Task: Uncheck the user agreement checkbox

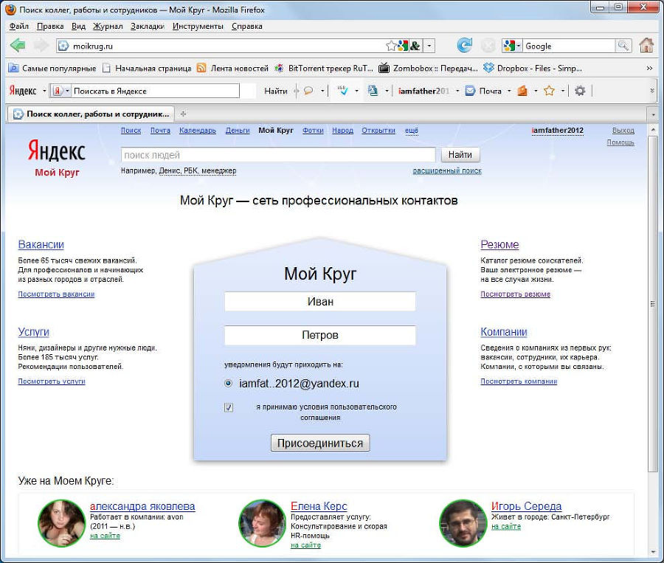Action: [x=229, y=407]
